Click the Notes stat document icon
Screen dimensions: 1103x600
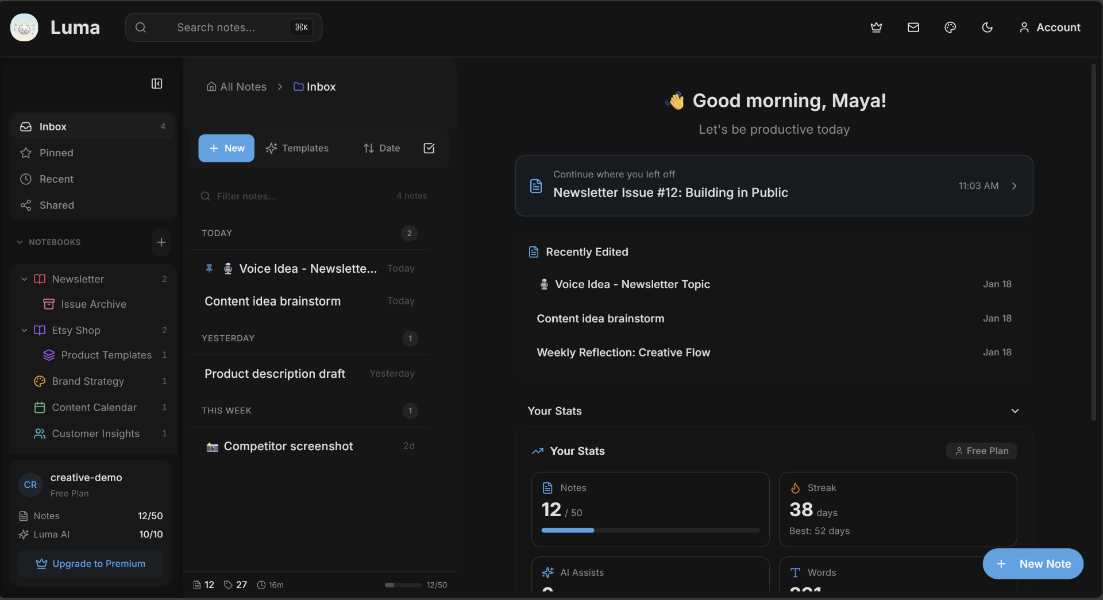pos(548,488)
